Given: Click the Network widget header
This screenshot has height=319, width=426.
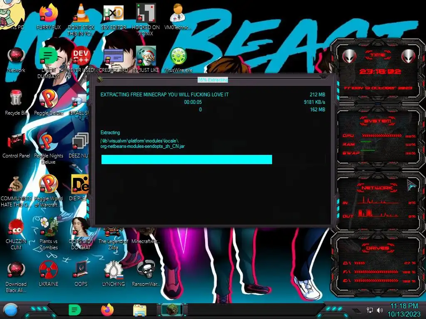Looking at the screenshot, I should (x=377, y=188).
